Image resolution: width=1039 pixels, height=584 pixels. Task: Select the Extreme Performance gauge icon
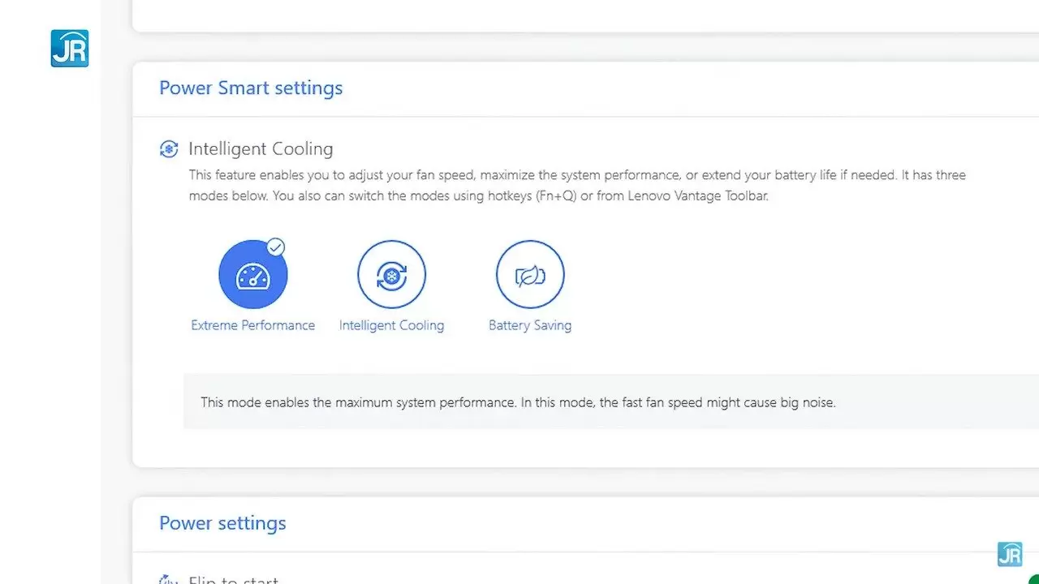click(x=252, y=275)
